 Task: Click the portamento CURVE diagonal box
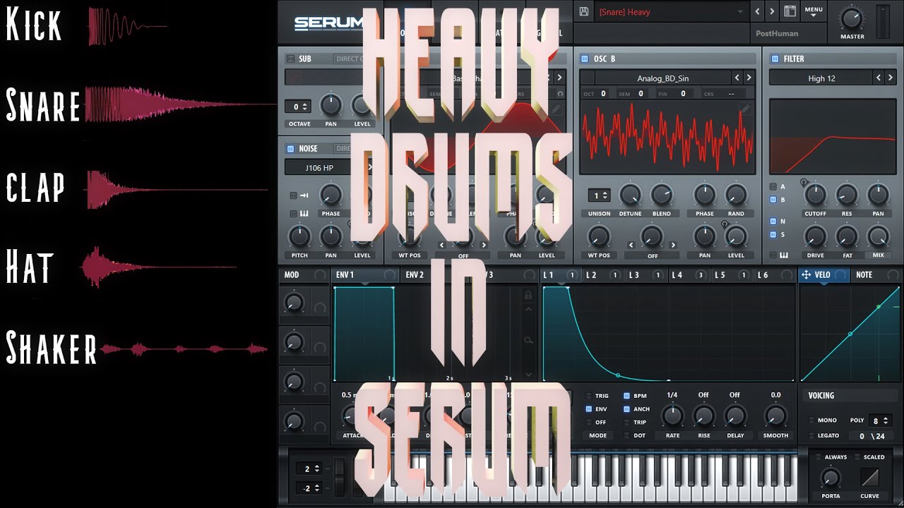coord(869,478)
